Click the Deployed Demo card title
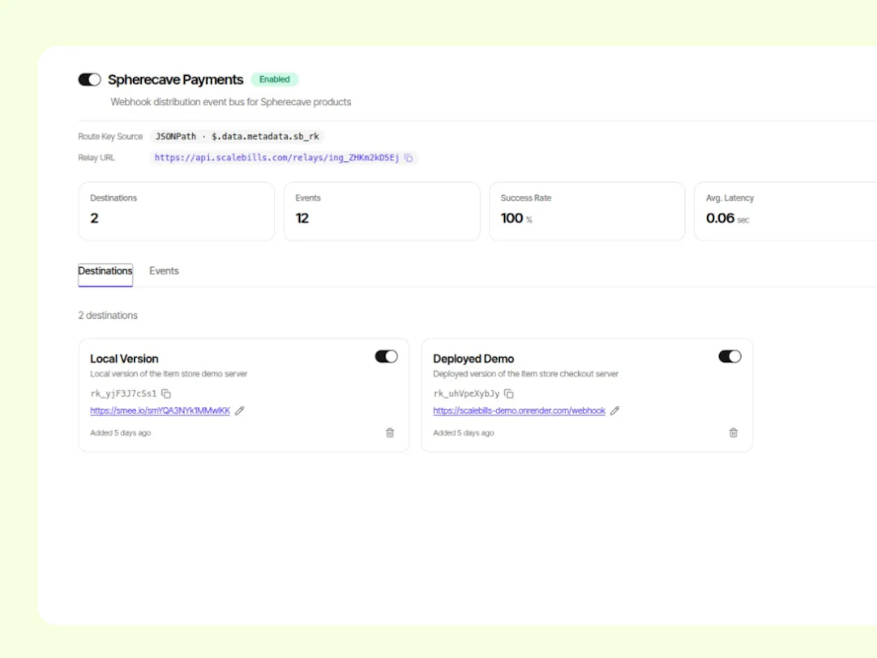This screenshot has width=877, height=658. point(474,359)
